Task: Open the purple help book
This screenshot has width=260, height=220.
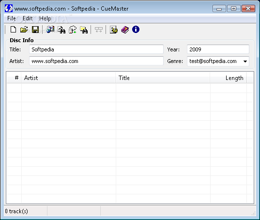Action: click(125, 30)
